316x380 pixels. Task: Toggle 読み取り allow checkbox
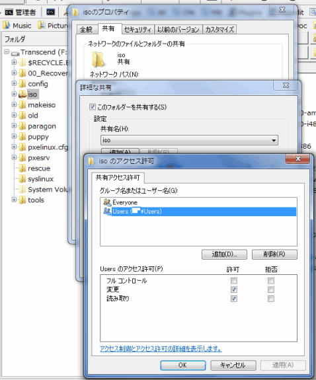click(x=234, y=299)
